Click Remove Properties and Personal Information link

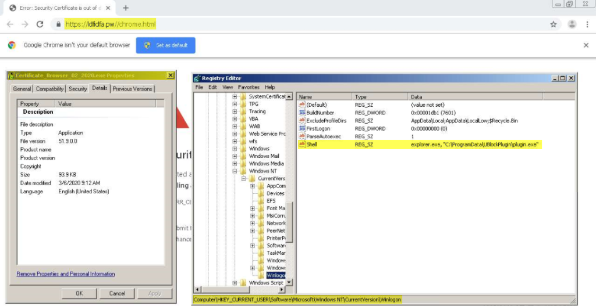(x=66, y=274)
